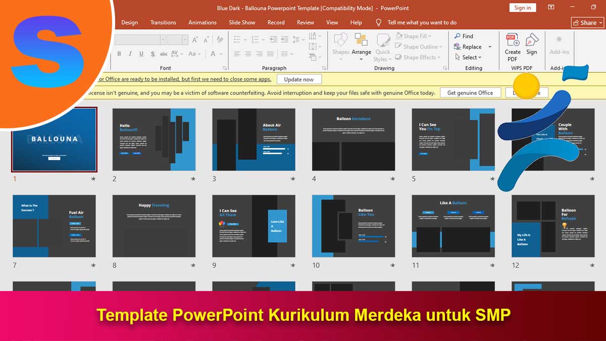Open the font size combo box

click(178, 39)
